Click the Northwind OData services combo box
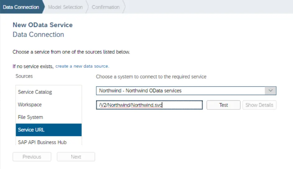This screenshot has width=293, height=169. [180, 91]
